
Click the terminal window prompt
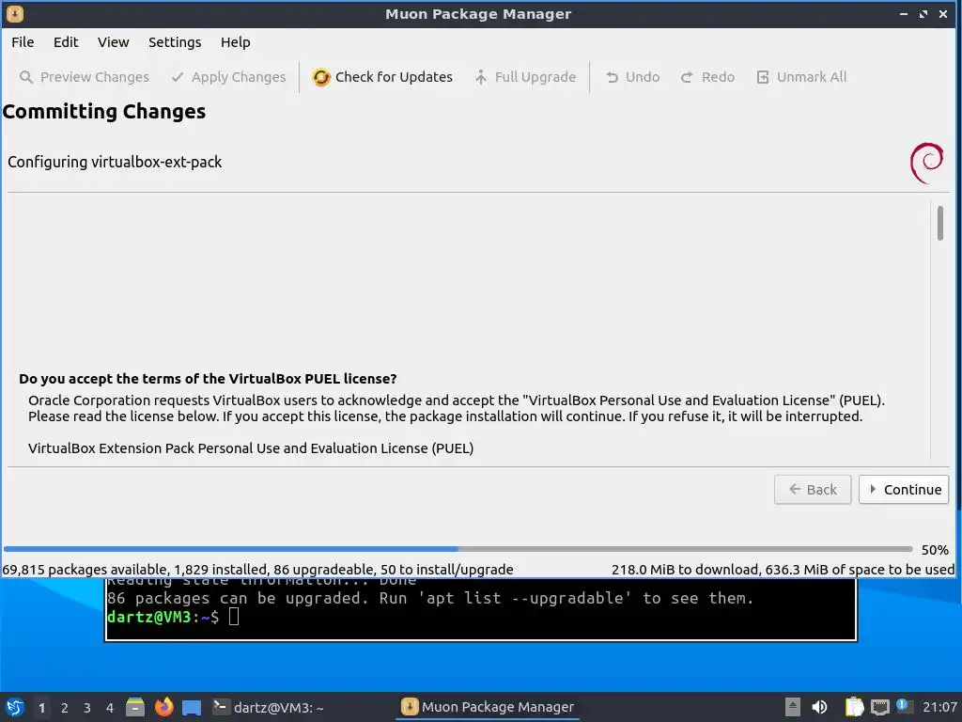tap(173, 617)
